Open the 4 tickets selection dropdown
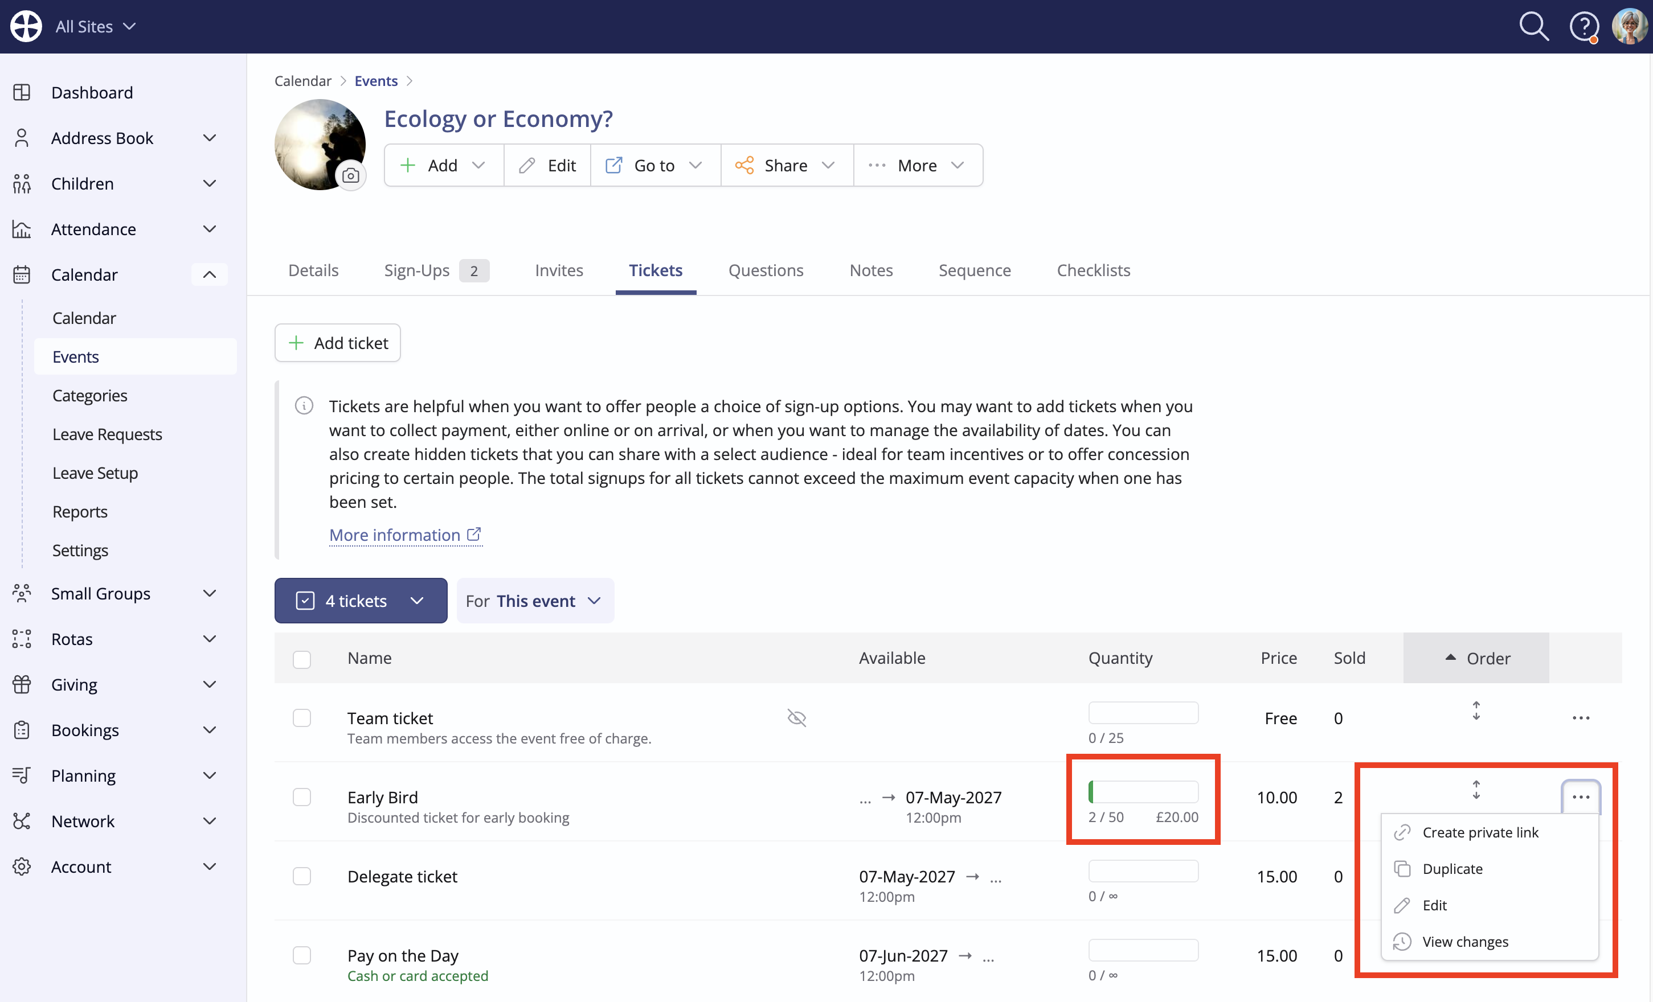This screenshot has width=1653, height=1002. tap(361, 600)
